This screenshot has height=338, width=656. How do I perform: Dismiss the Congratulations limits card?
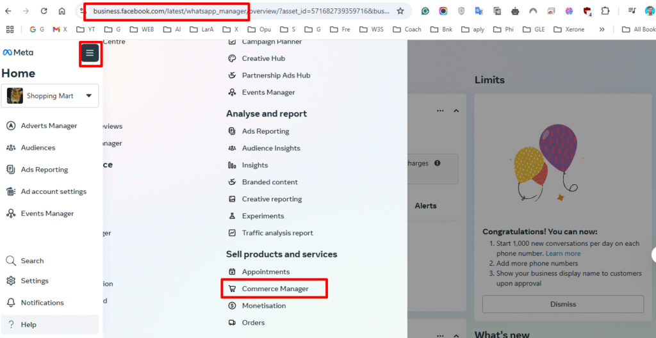coord(562,304)
